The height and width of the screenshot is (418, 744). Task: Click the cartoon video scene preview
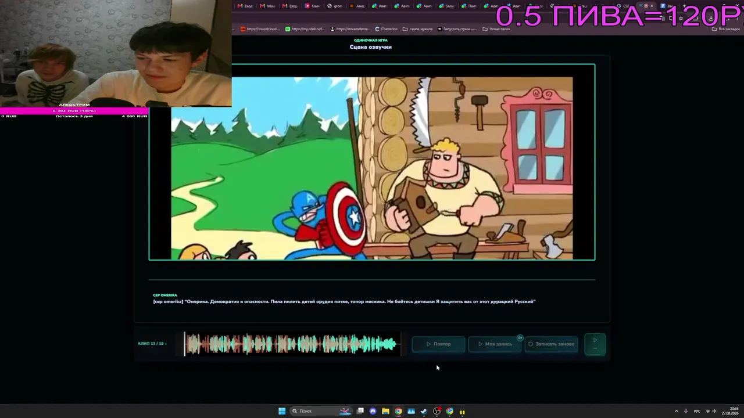point(372,162)
